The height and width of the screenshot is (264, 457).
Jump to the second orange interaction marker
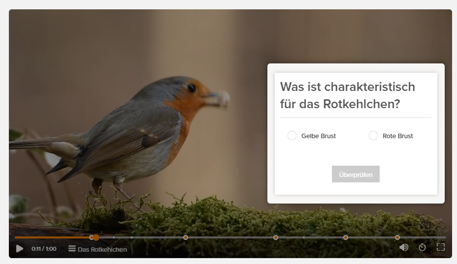185,237
